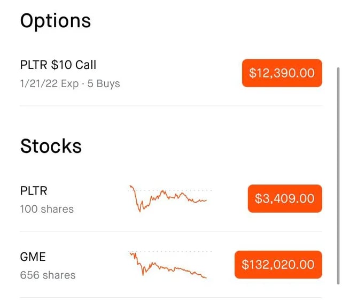This screenshot has width=342, height=301.
Task: Click the 656 shares label for GME
Action: 48,275
